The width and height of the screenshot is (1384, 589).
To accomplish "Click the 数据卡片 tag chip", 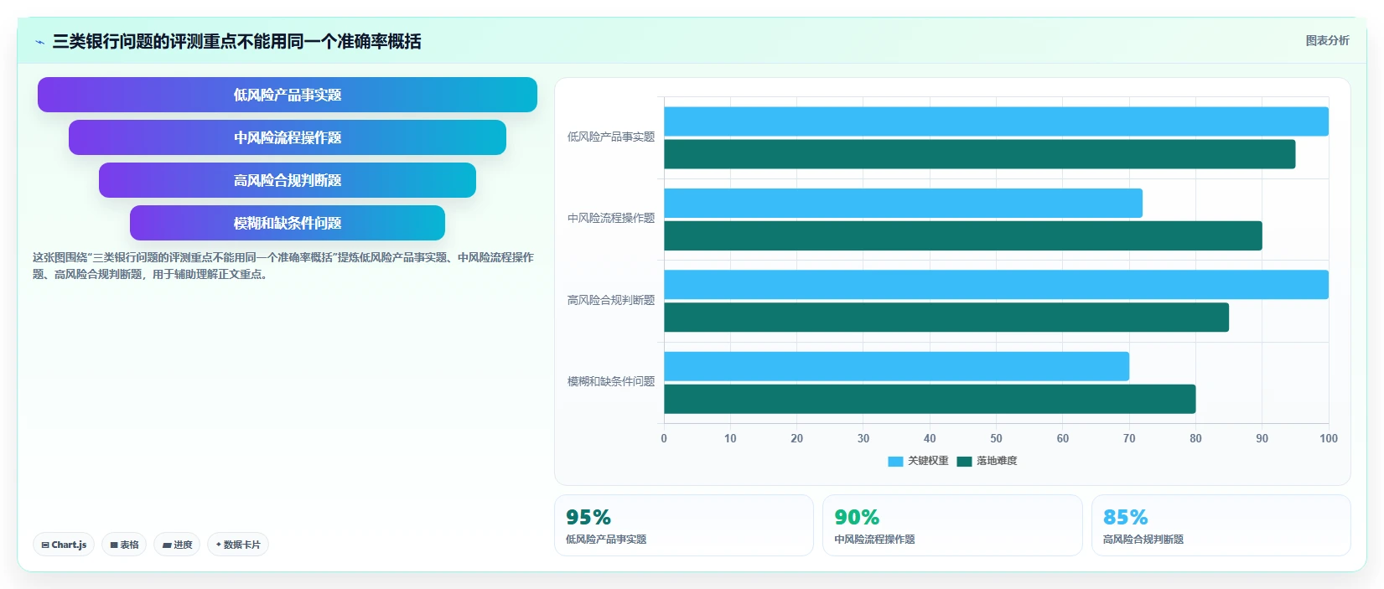I will click(238, 545).
